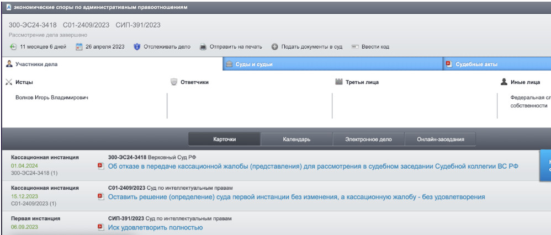Screen dimensions: 551x235
Task: Click the person icon next to Иные лица
Action: tap(504, 82)
